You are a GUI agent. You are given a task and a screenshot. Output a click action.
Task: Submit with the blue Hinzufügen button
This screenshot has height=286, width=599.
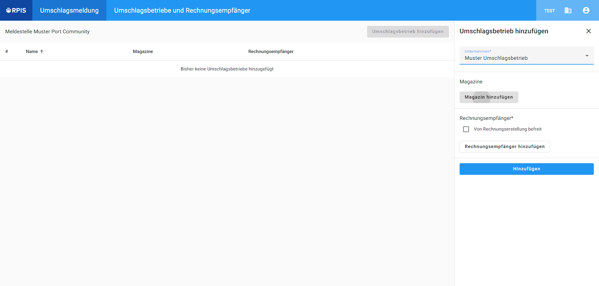(x=527, y=169)
